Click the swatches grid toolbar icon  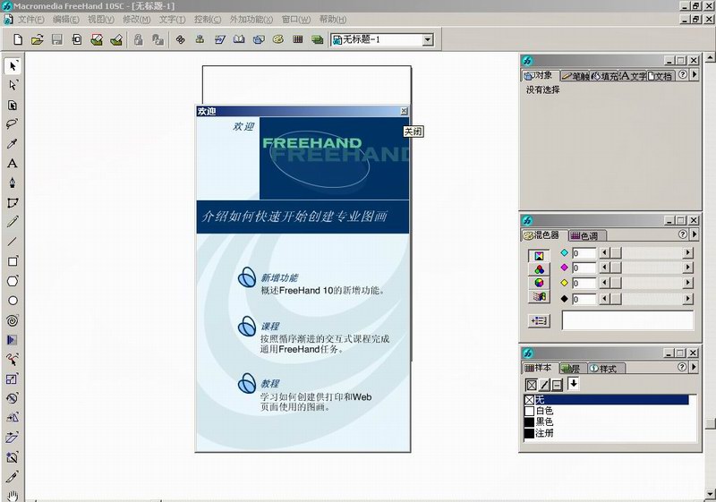click(x=298, y=39)
